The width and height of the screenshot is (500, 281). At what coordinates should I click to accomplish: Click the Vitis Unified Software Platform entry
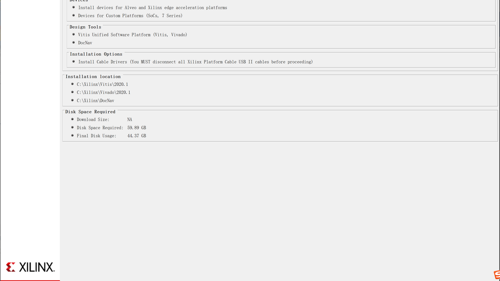132,35
